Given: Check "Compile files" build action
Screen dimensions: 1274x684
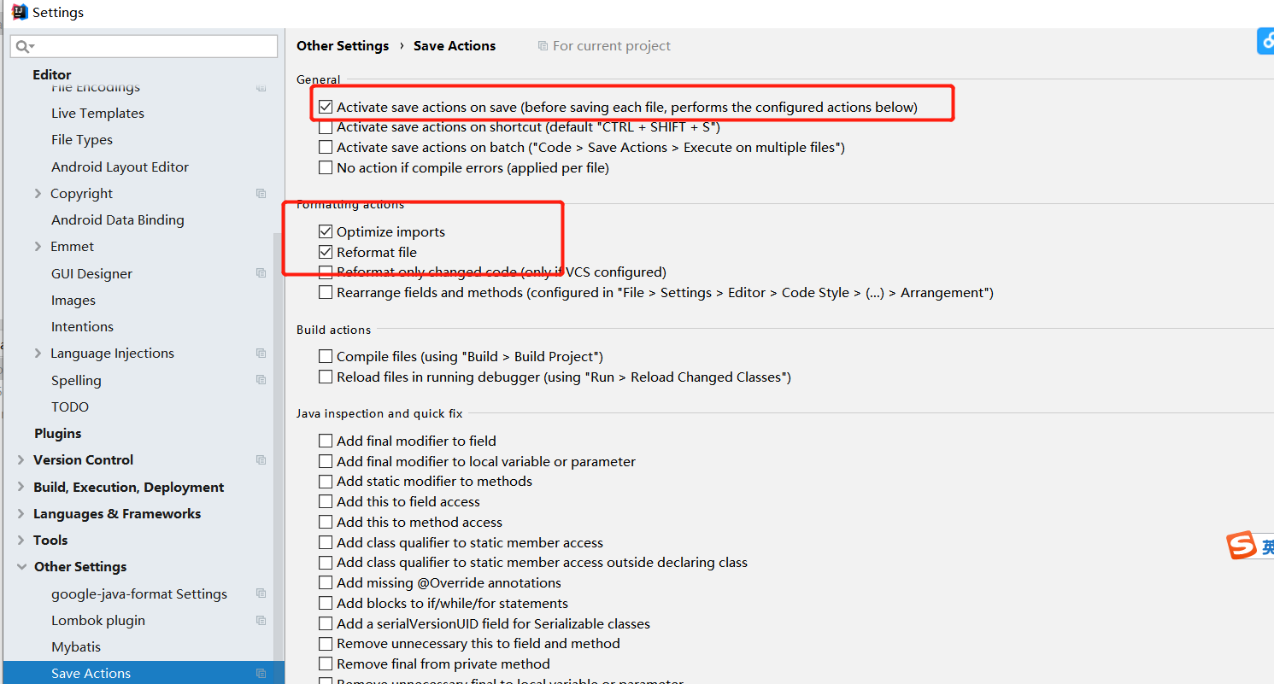Looking at the screenshot, I should tap(326, 357).
